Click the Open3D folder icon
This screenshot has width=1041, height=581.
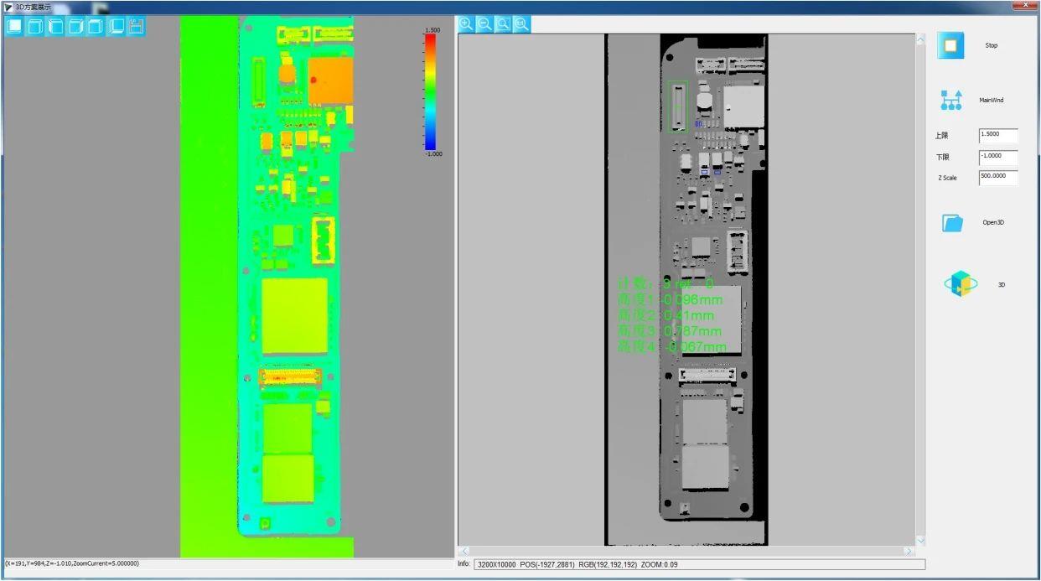(952, 223)
